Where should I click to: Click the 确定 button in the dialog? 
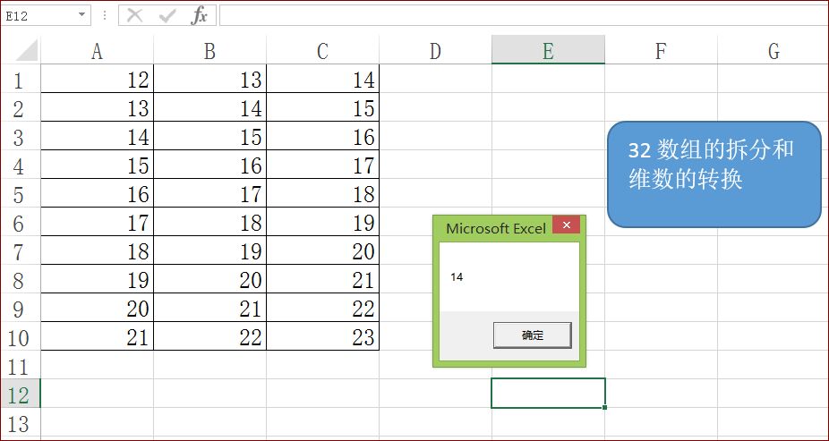(533, 335)
